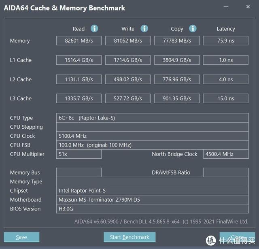Select the L2 Cache Read value 1131.1 GB/s
Screen dimensions: 259x249
coord(79,79)
